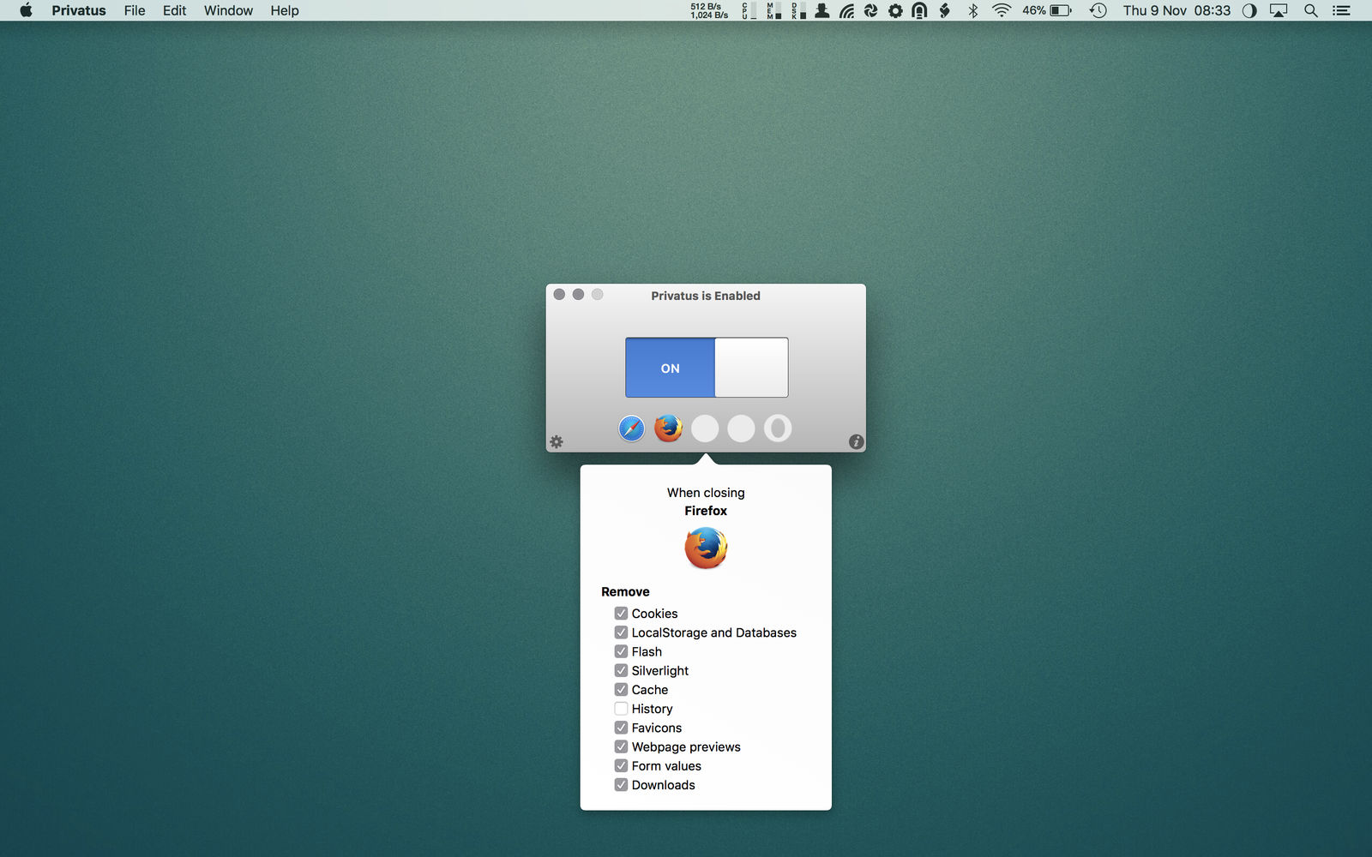Enable the History checkbox
Screen dimensions: 1372x857
[x=621, y=709]
